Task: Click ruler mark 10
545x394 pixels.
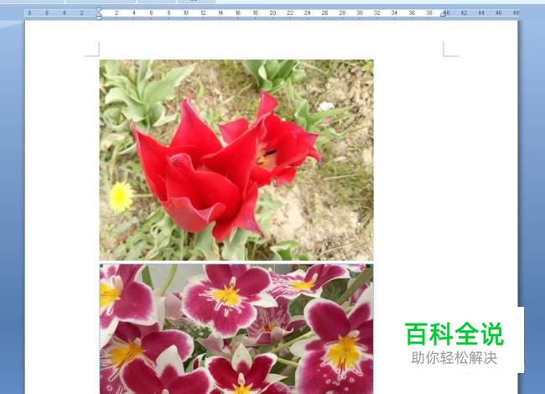Action: (x=185, y=13)
